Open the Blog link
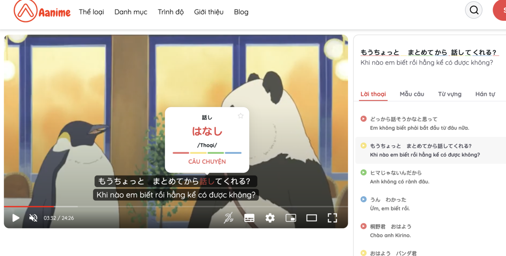This screenshot has height=256, width=506. coord(241,12)
